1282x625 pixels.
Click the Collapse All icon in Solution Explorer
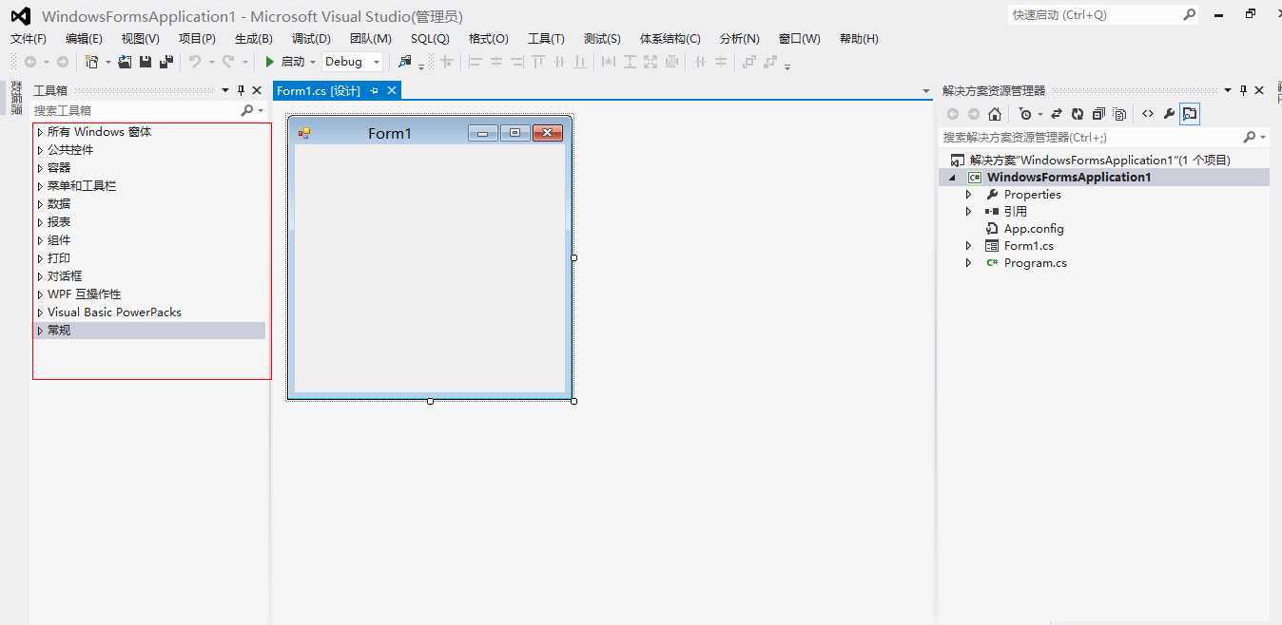coord(1098,114)
